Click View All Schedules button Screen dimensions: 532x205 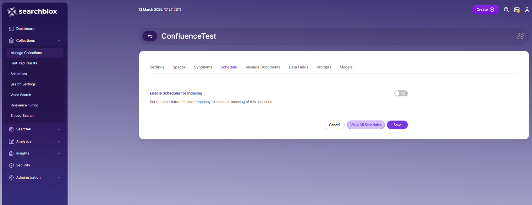point(366,125)
